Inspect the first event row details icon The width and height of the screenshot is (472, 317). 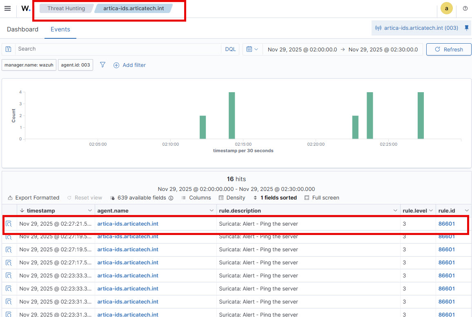[x=9, y=224]
